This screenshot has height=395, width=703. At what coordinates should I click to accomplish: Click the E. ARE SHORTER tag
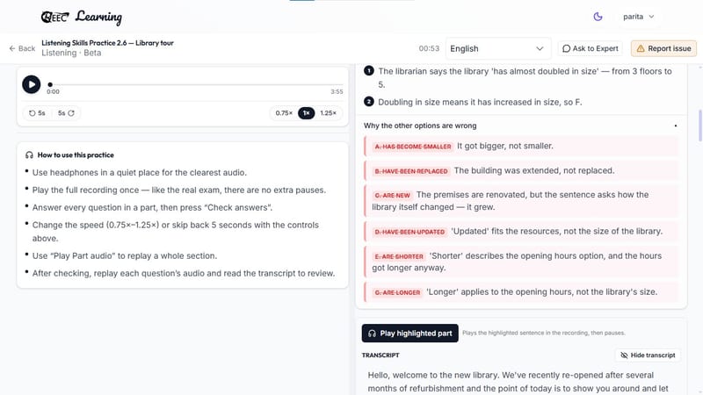pyautogui.click(x=399, y=256)
